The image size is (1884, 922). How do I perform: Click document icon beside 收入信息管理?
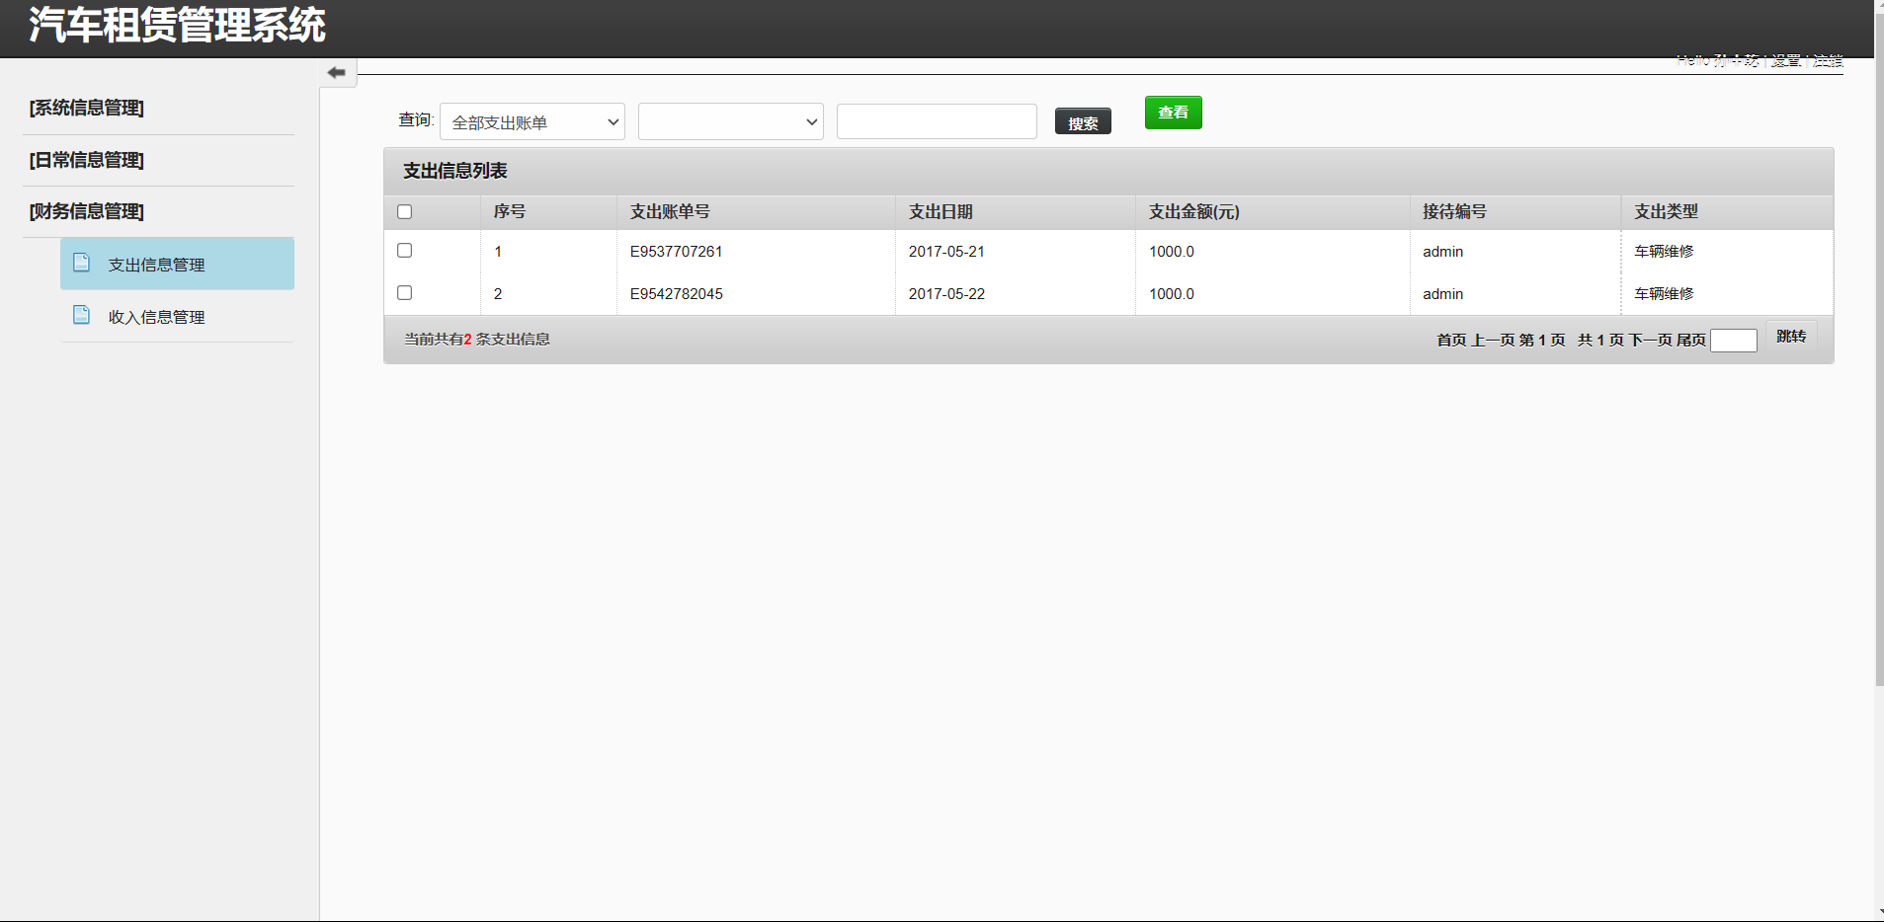click(x=82, y=315)
